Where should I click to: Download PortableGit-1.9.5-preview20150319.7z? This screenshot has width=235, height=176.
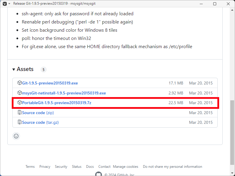click(x=57, y=103)
